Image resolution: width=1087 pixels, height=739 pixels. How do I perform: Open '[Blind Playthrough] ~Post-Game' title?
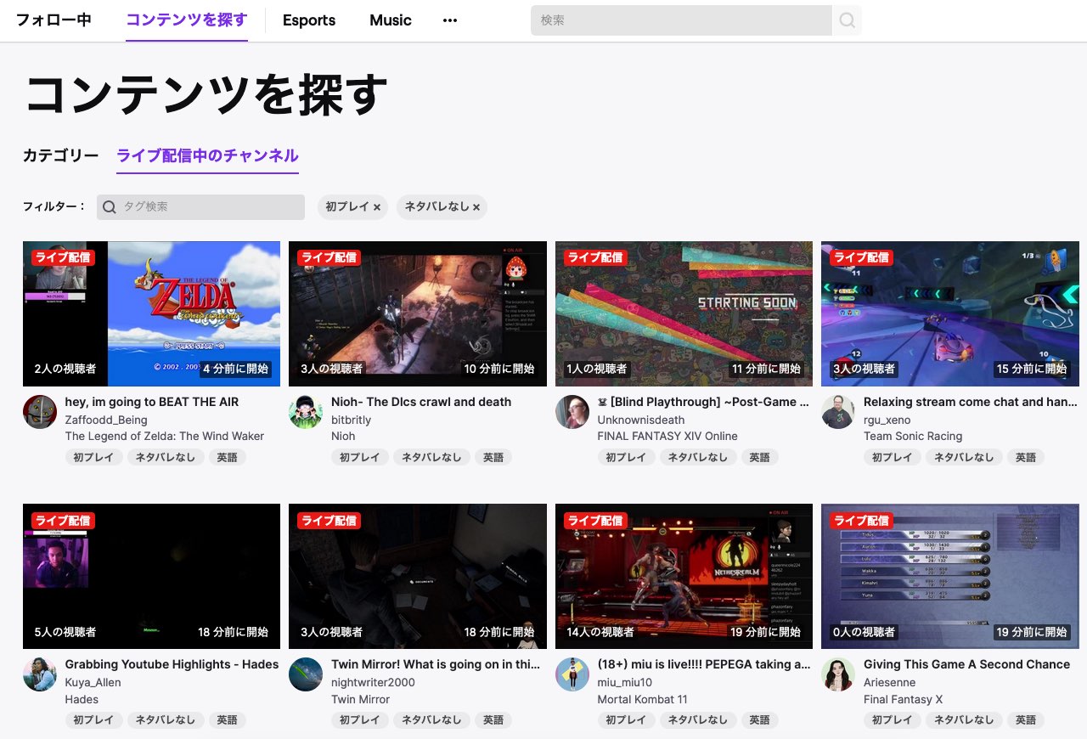703,402
